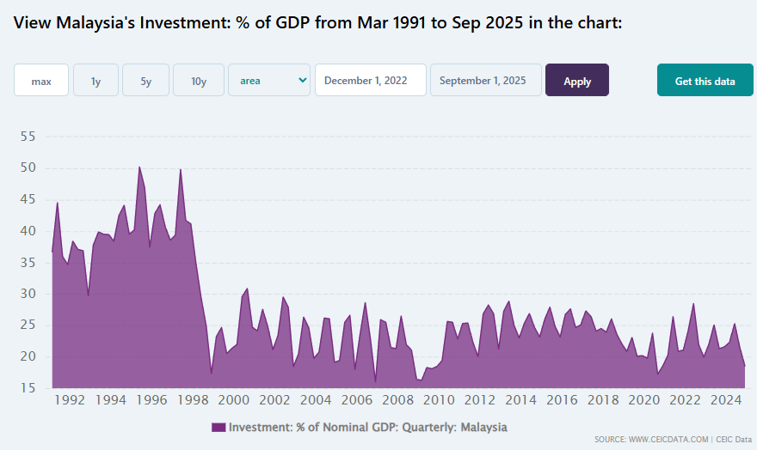Choose the 10y time range
The image size is (757, 450).
[x=199, y=81]
